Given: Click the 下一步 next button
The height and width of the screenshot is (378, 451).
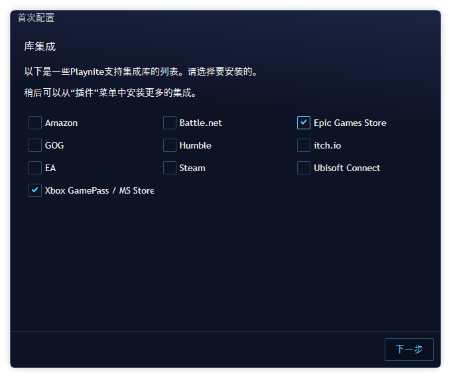Looking at the screenshot, I should [409, 349].
